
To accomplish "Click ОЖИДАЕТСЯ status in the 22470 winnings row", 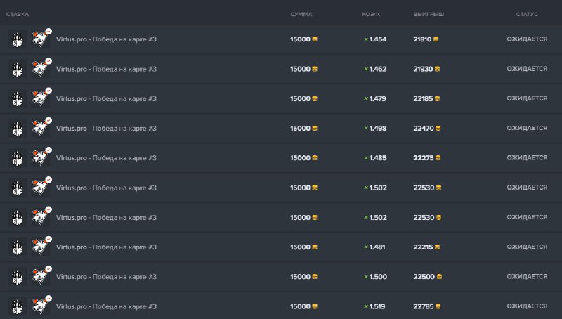I will click(x=527, y=129).
